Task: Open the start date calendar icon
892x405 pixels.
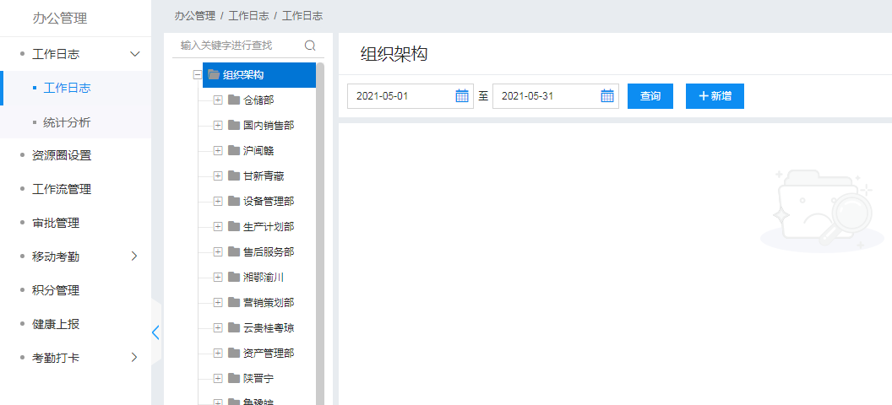Action: point(462,96)
